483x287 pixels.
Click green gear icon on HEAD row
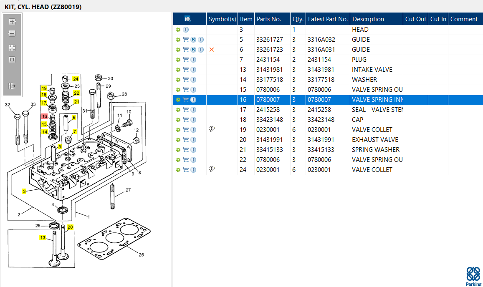coord(178,30)
